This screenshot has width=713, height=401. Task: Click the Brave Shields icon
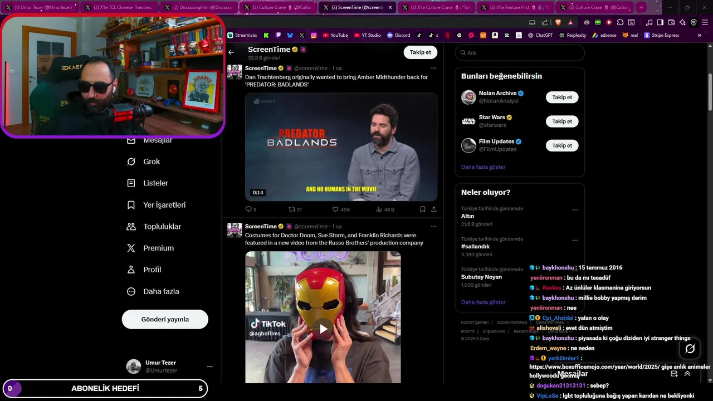(x=558, y=22)
